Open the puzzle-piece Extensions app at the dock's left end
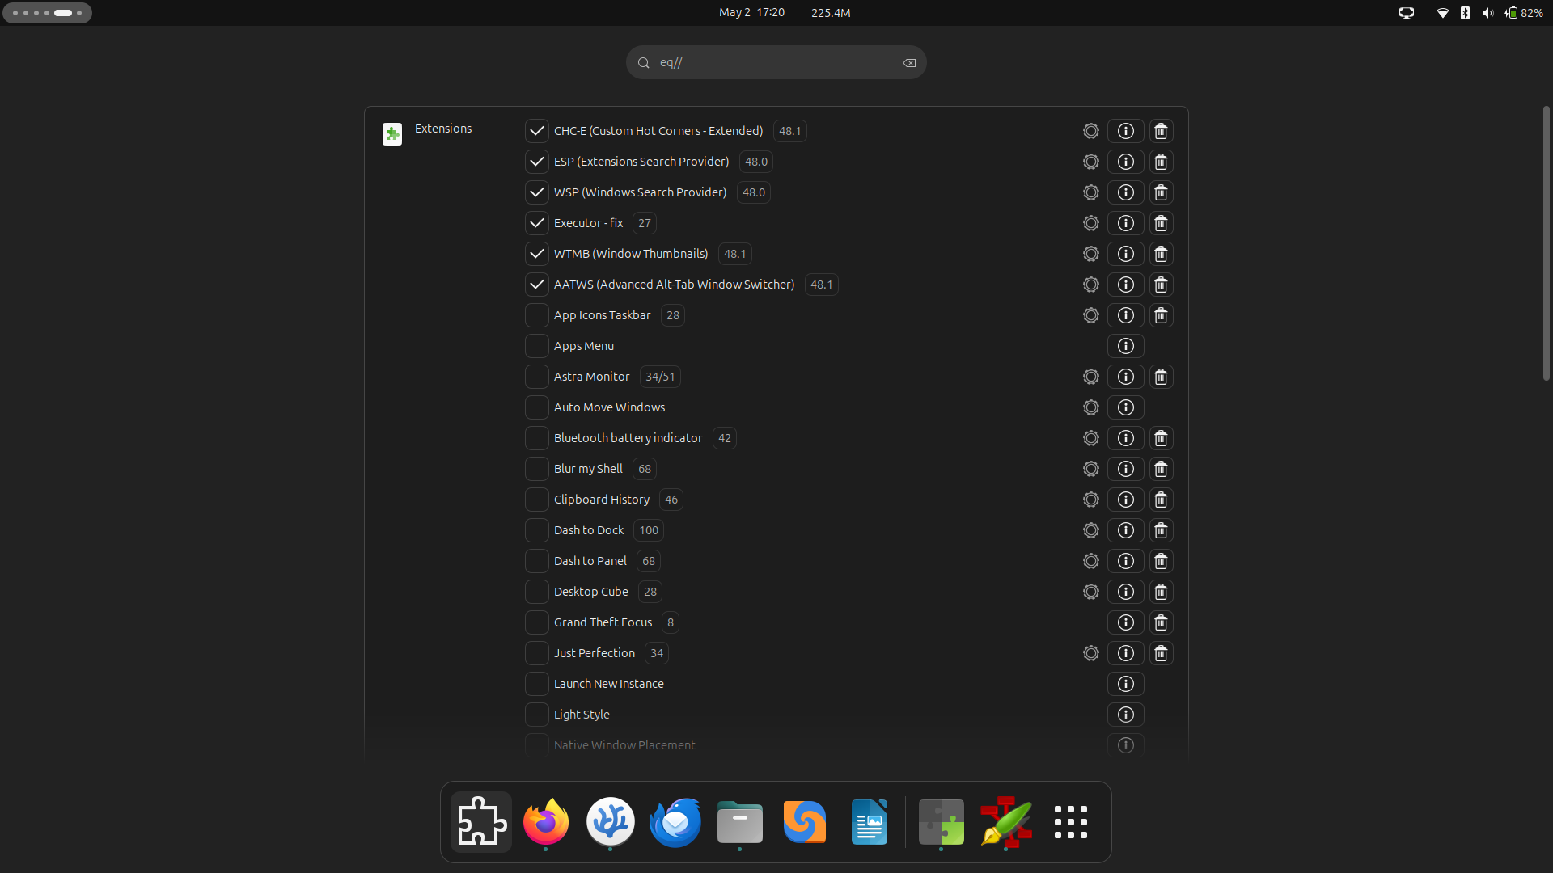Screen dimensions: 1553x873 (x=481, y=822)
